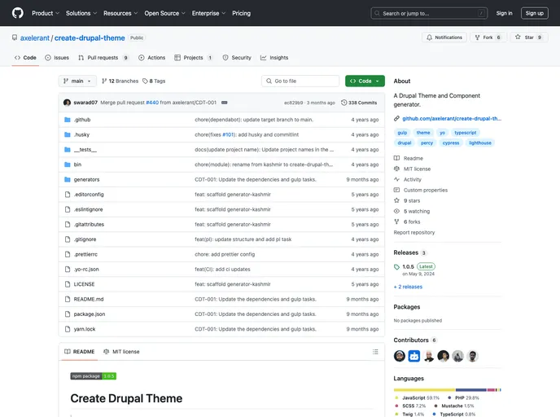This screenshot has width=560, height=417.
Task: Switch to the Projects tab
Action: (x=194, y=58)
